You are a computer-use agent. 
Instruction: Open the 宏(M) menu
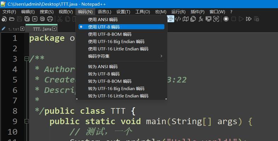161,12
